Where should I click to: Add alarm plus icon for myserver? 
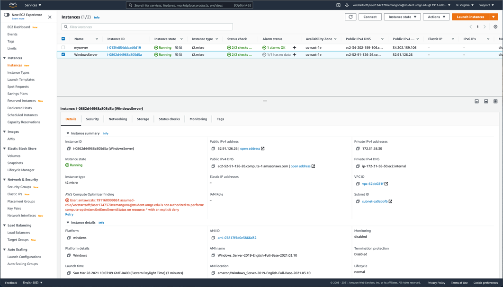[x=294, y=48]
